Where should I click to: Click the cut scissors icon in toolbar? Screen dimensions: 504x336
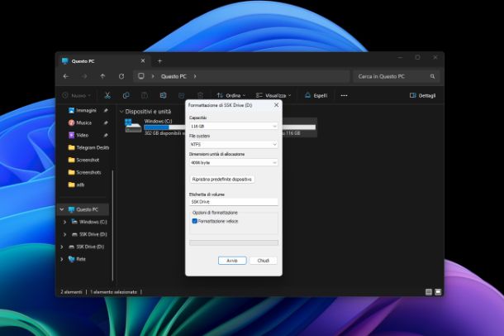click(107, 95)
